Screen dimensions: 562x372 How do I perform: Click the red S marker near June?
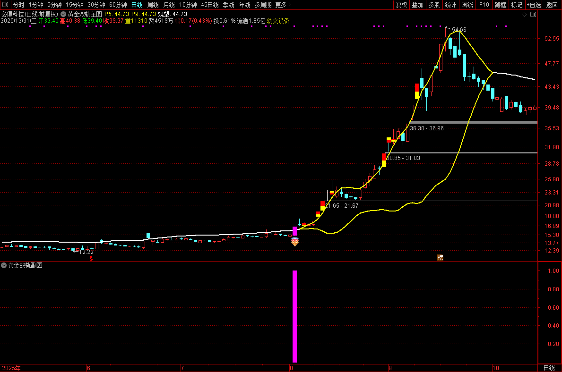(x=91, y=258)
